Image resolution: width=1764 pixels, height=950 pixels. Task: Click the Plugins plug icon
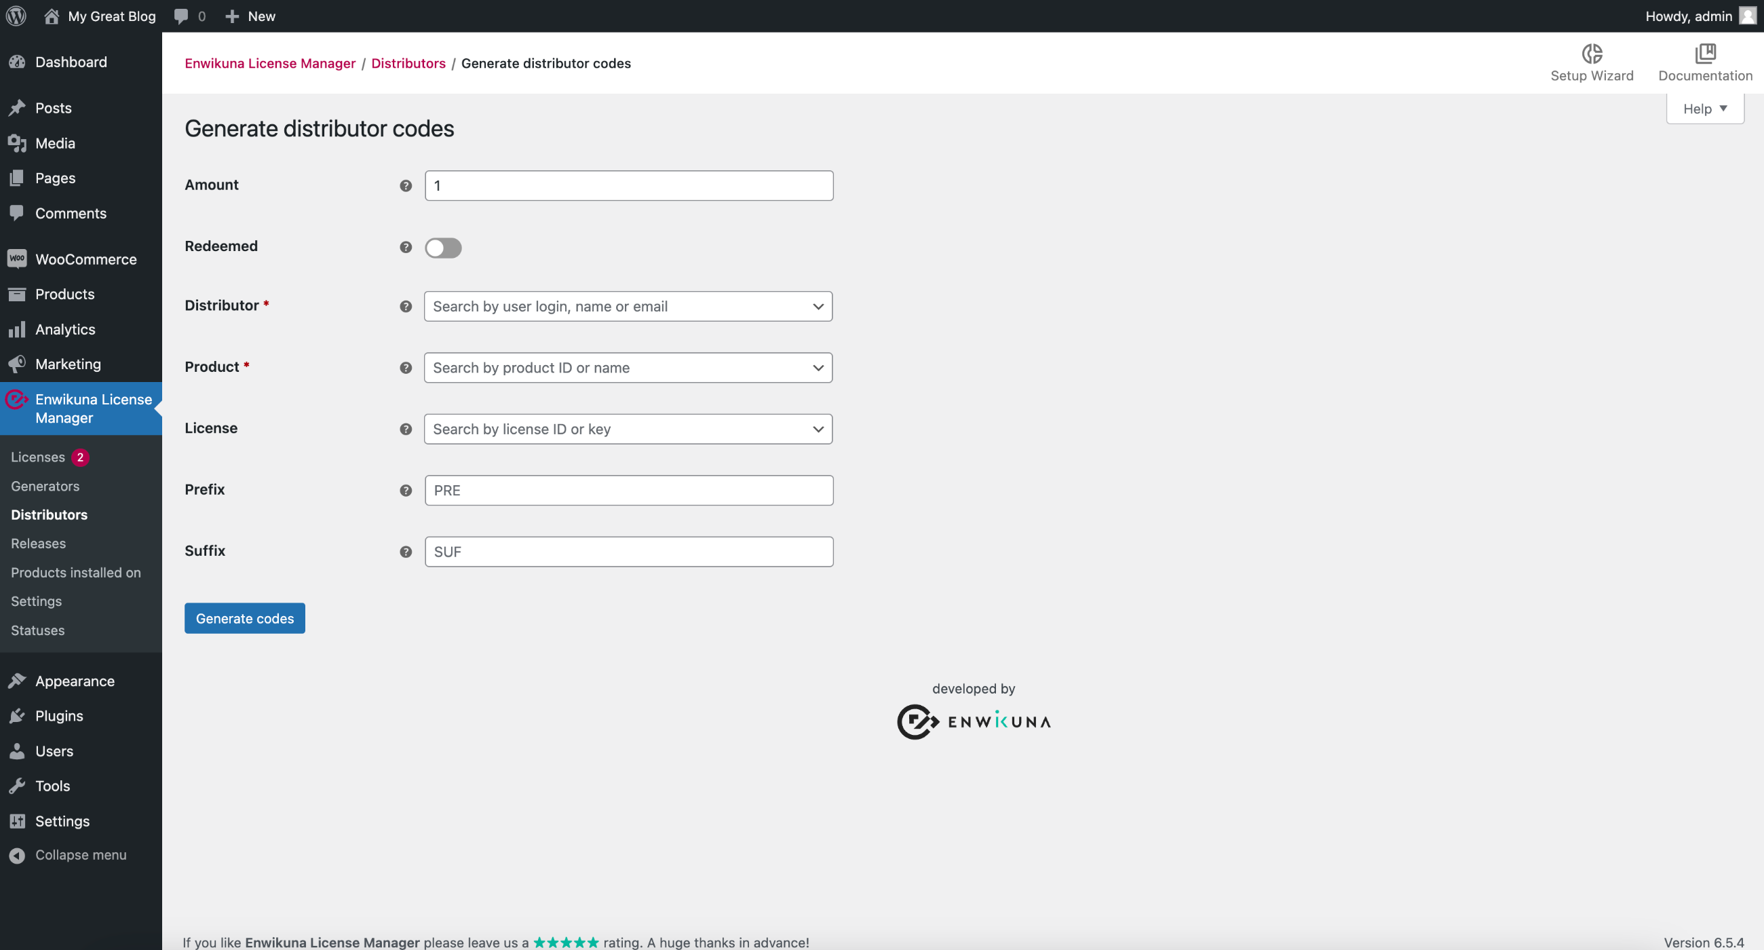pos(17,716)
